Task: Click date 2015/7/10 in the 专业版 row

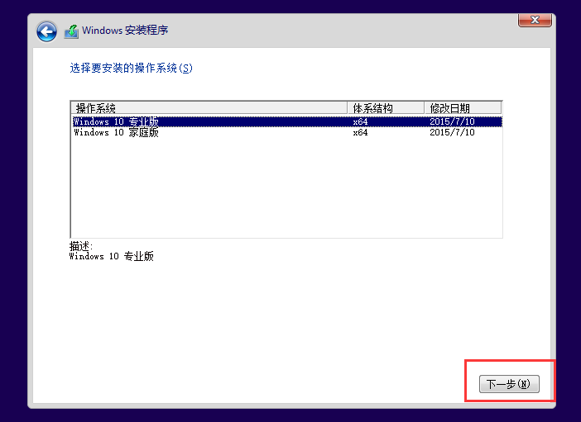Action: (x=452, y=121)
